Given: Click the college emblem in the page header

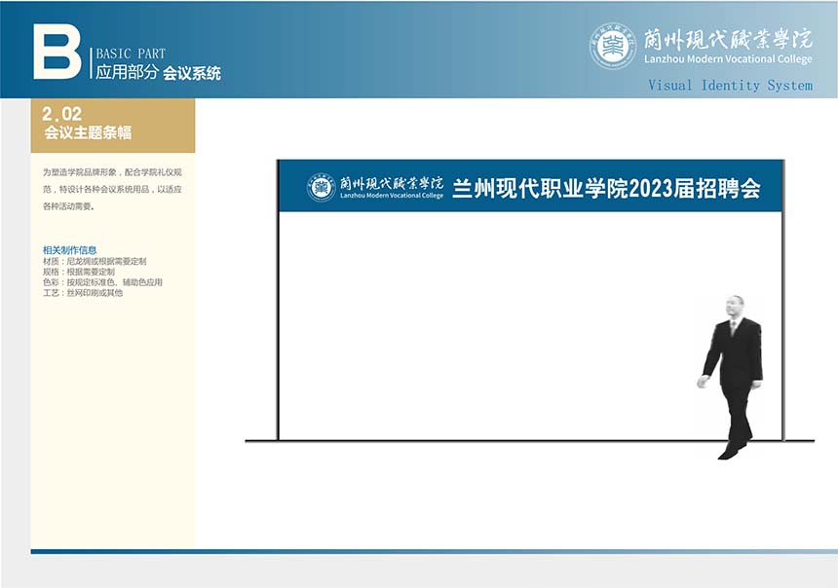Looking at the screenshot, I should (613, 46).
